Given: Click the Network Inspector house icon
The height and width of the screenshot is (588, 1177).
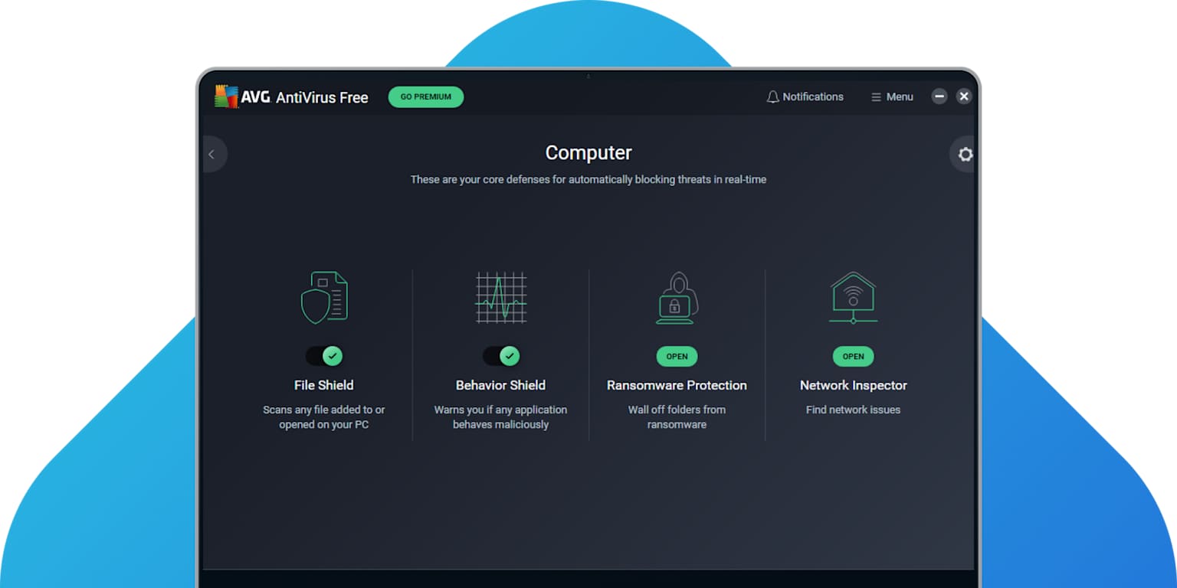Looking at the screenshot, I should [853, 297].
